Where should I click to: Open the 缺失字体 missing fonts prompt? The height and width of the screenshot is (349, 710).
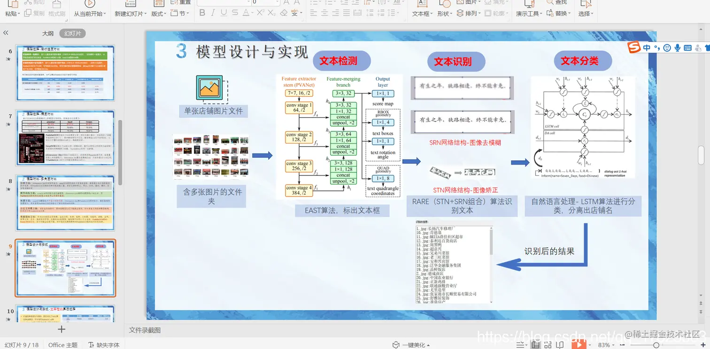(108, 345)
